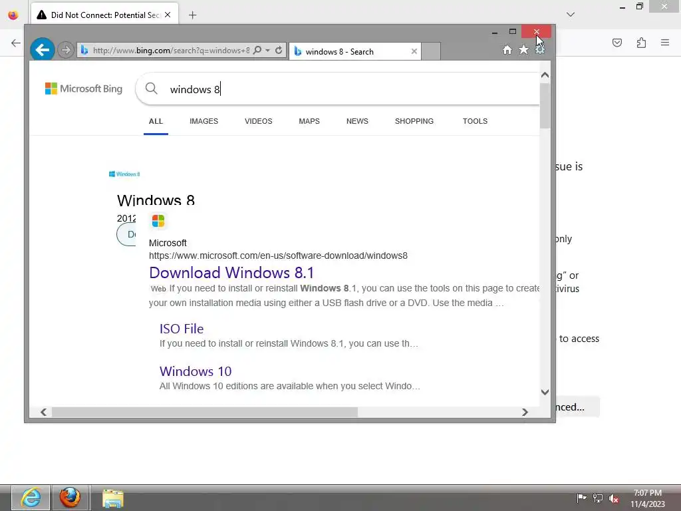Switch to the ALL results tab
The image size is (681, 511).
click(x=156, y=121)
